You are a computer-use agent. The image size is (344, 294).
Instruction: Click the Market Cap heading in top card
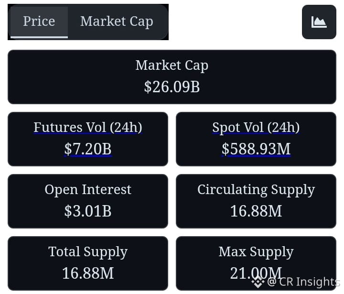click(x=172, y=65)
